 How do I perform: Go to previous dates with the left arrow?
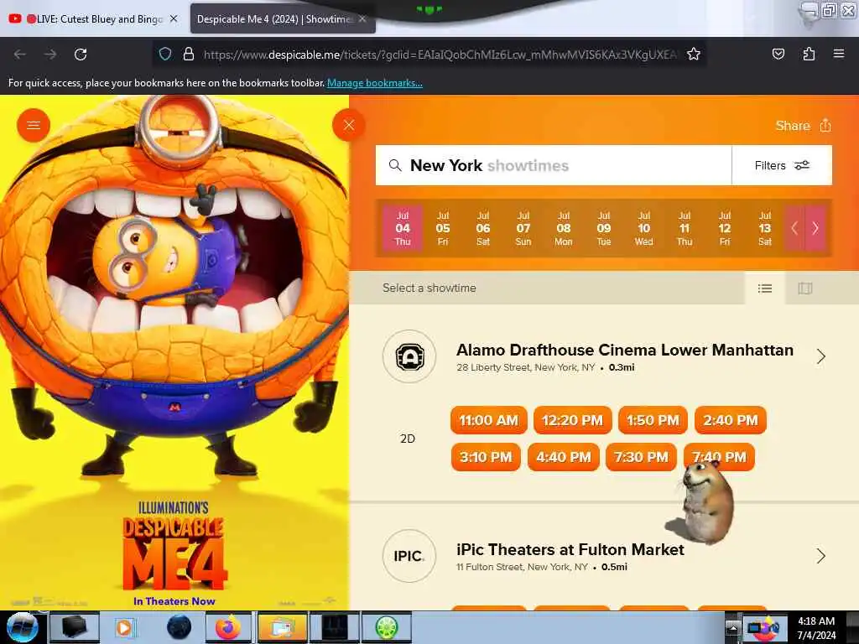coord(794,228)
